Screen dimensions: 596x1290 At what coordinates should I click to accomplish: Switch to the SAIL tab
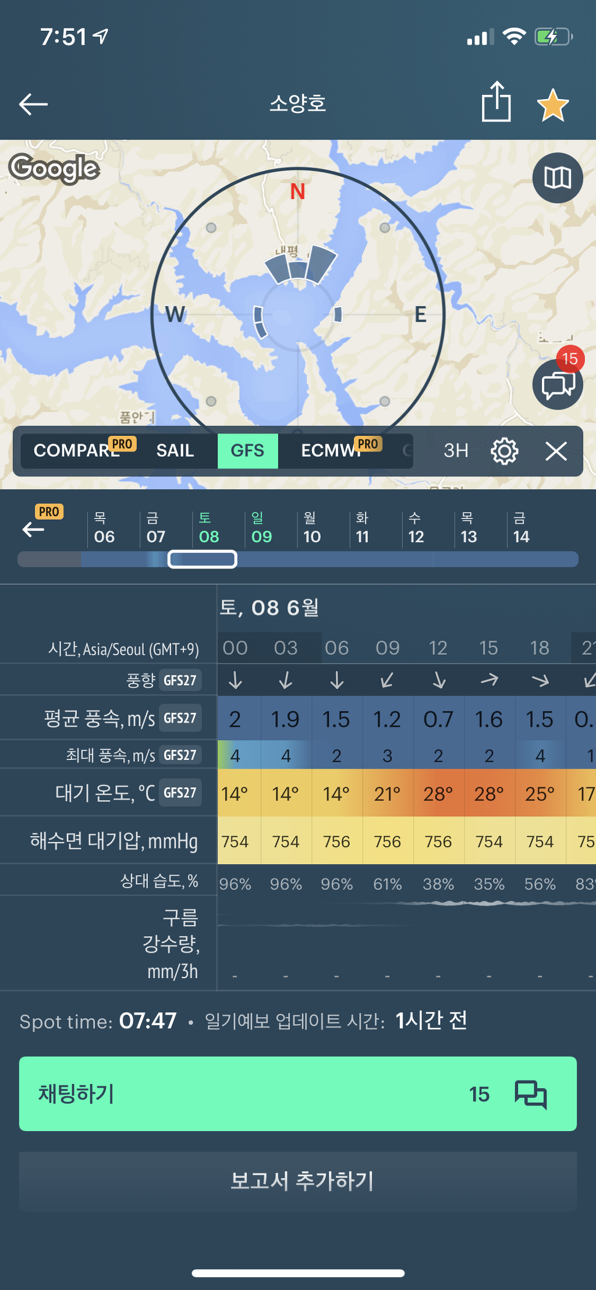[175, 451]
